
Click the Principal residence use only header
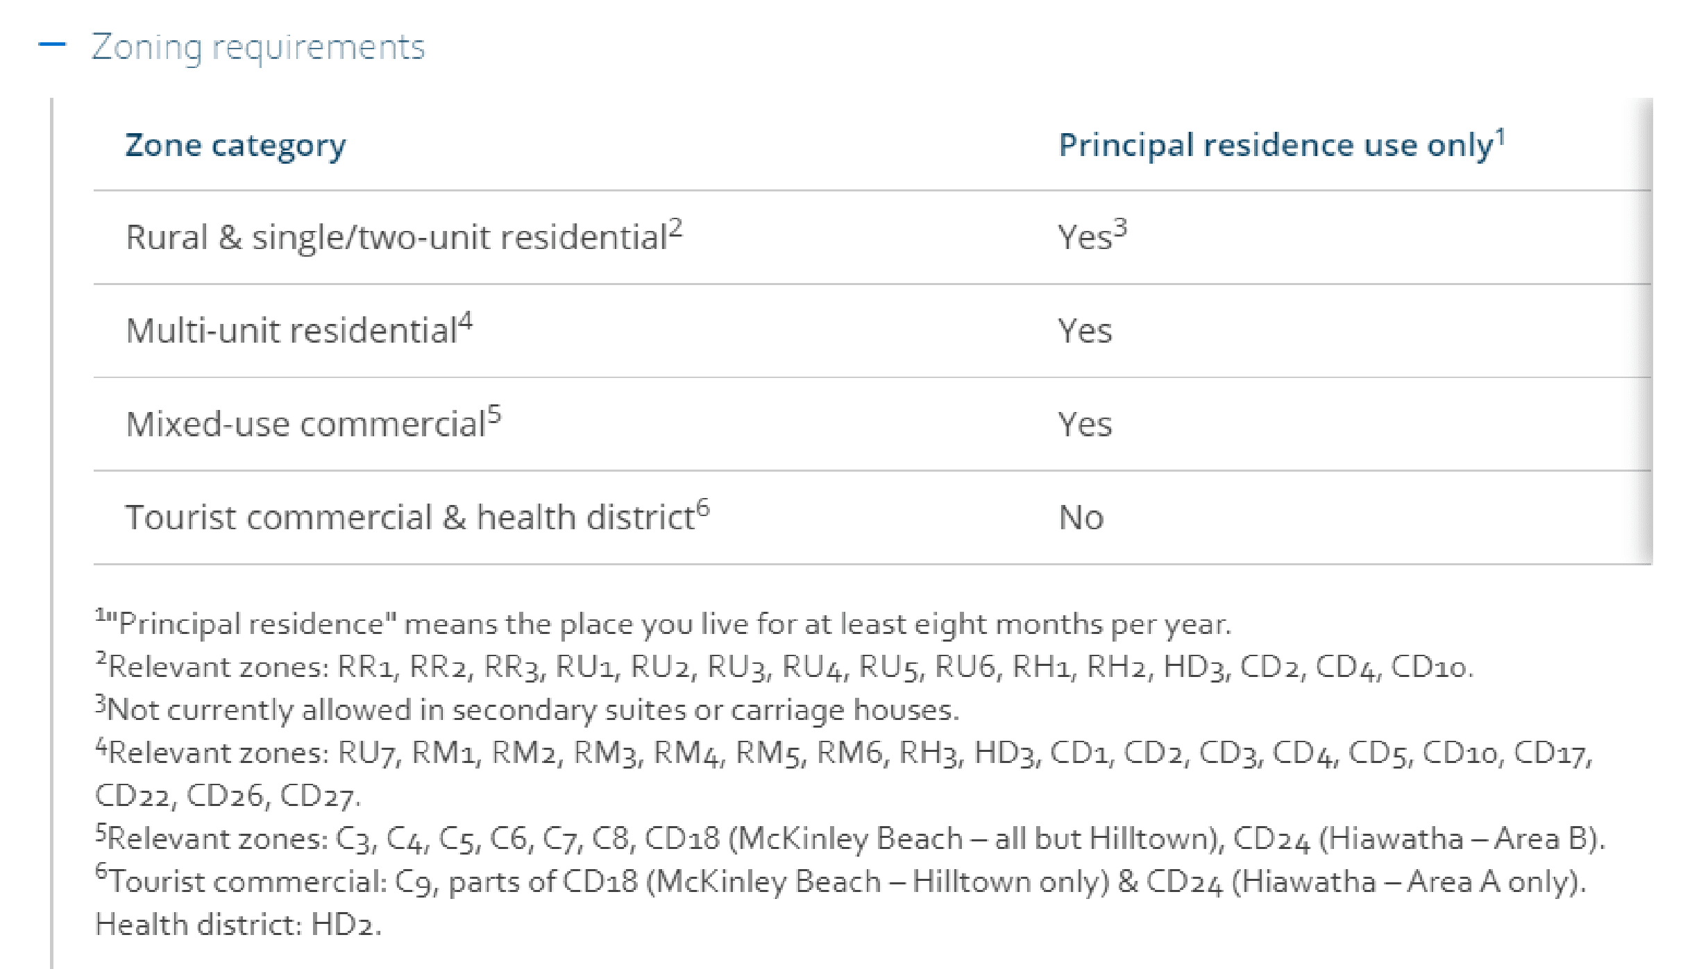pyautogui.click(x=1275, y=146)
